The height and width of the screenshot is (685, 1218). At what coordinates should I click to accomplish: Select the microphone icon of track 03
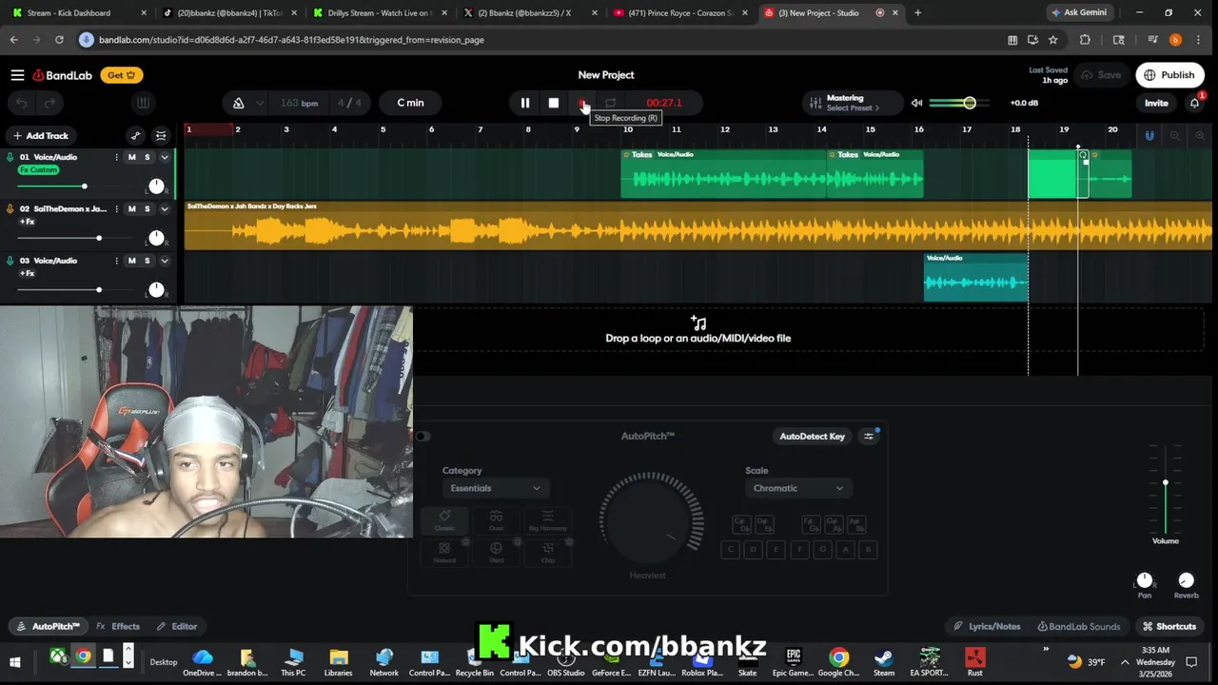(x=10, y=261)
